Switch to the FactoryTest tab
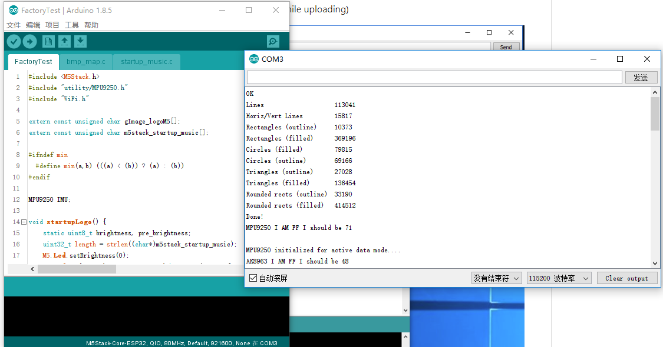The width and height of the screenshot is (663, 347). click(x=34, y=62)
